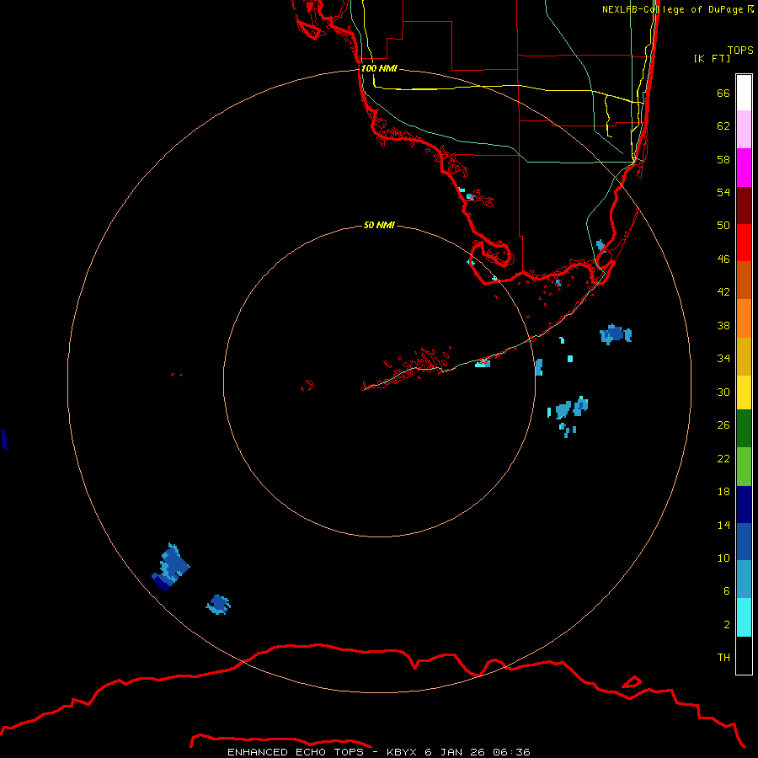Select the KBYX radar site identifier

[x=401, y=752]
